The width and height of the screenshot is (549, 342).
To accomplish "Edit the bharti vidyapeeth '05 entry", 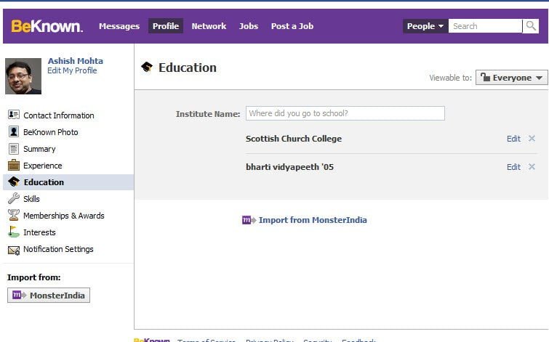I will (513, 167).
